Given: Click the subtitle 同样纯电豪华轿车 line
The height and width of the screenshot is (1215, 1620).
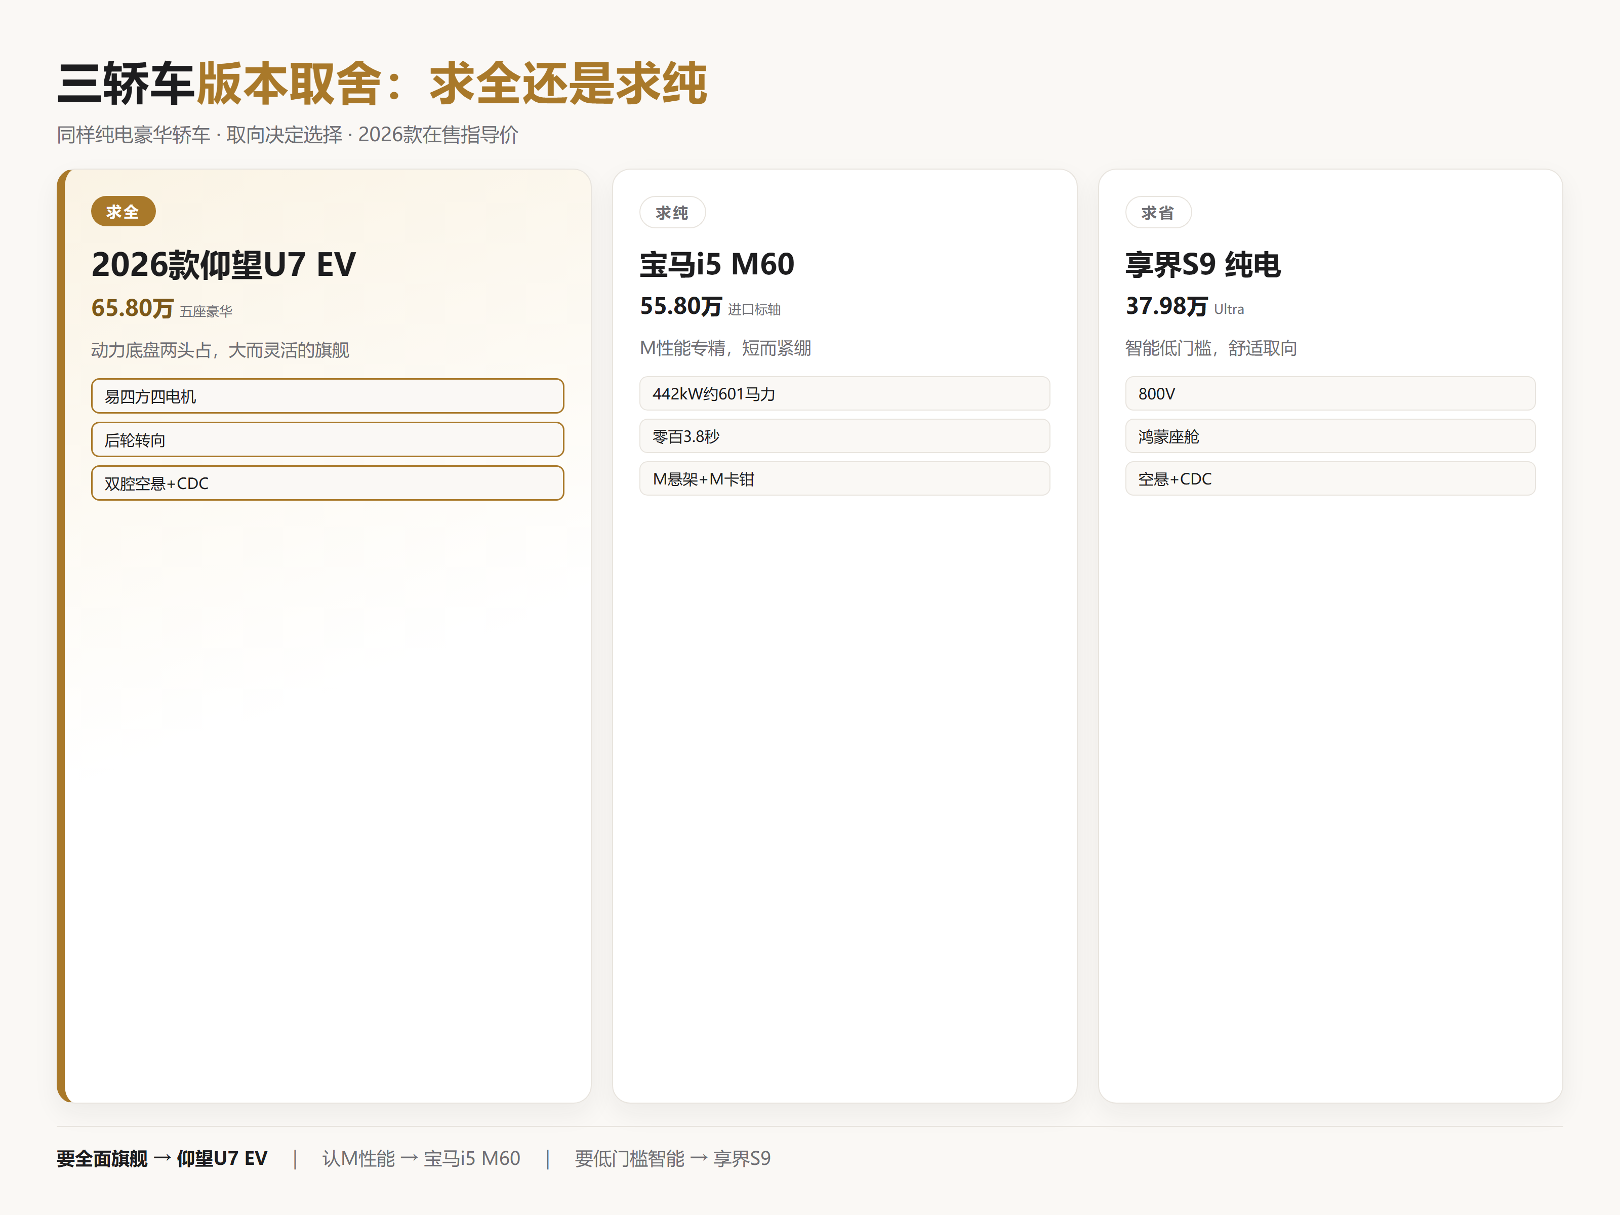Looking at the screenshot, I should click(287, 135).
